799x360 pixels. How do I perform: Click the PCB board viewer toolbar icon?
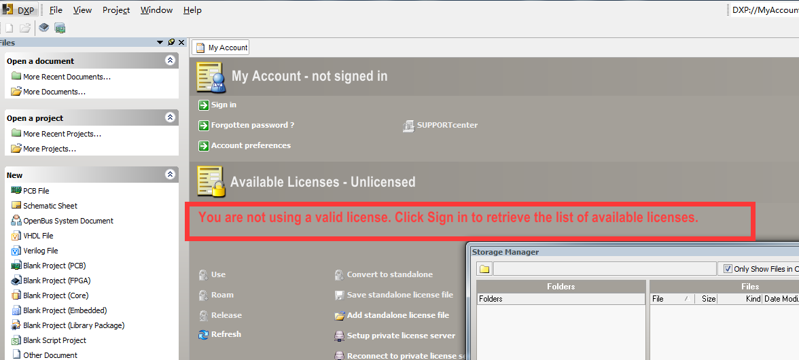(x=60, y=28)
